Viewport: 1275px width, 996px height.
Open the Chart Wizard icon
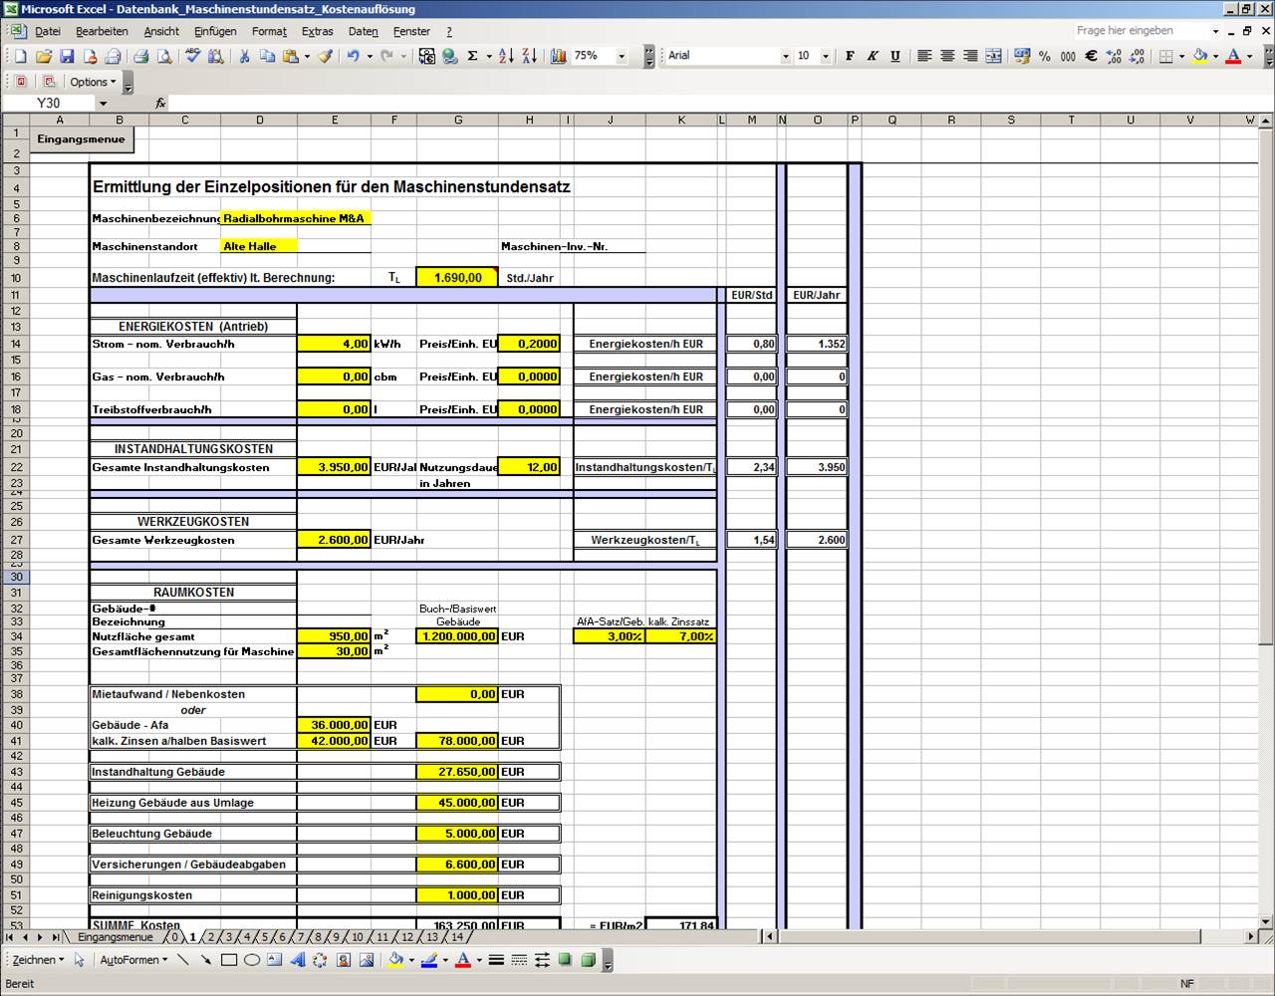(x=558, y=57)
